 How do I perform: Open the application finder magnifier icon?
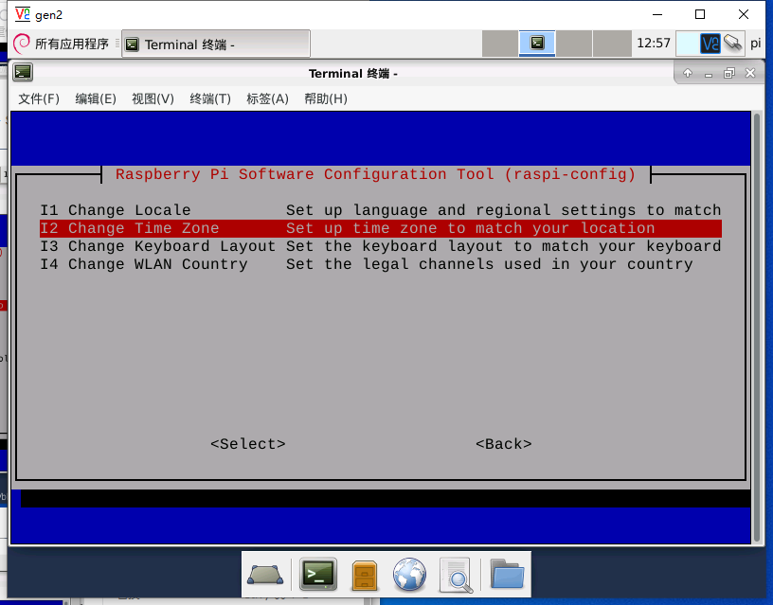(456, 575)
